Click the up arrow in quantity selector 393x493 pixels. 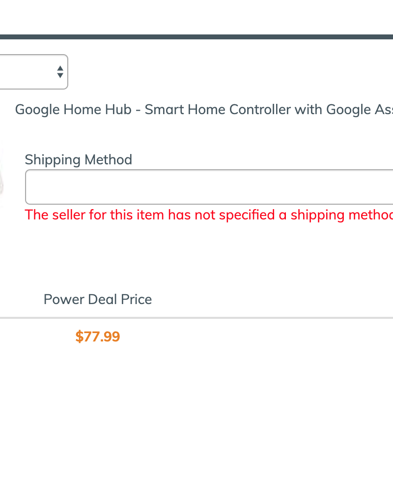click(60, 68)
